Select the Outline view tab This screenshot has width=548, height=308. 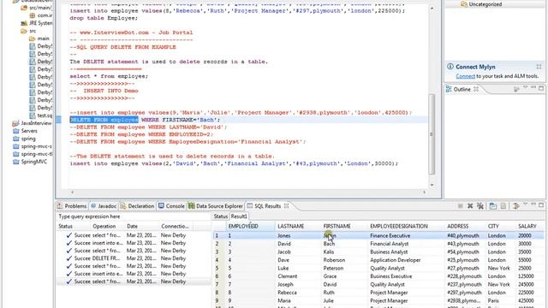tap(462, 89)
